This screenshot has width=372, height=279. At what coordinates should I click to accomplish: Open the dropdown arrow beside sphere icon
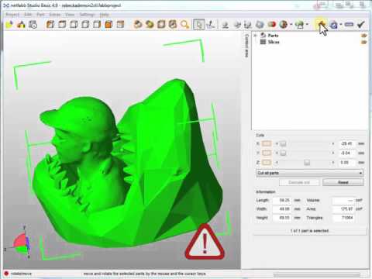point(291,25)
